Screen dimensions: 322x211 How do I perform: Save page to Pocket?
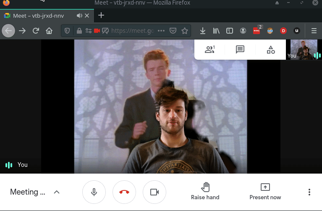click(x=173, y=31)
